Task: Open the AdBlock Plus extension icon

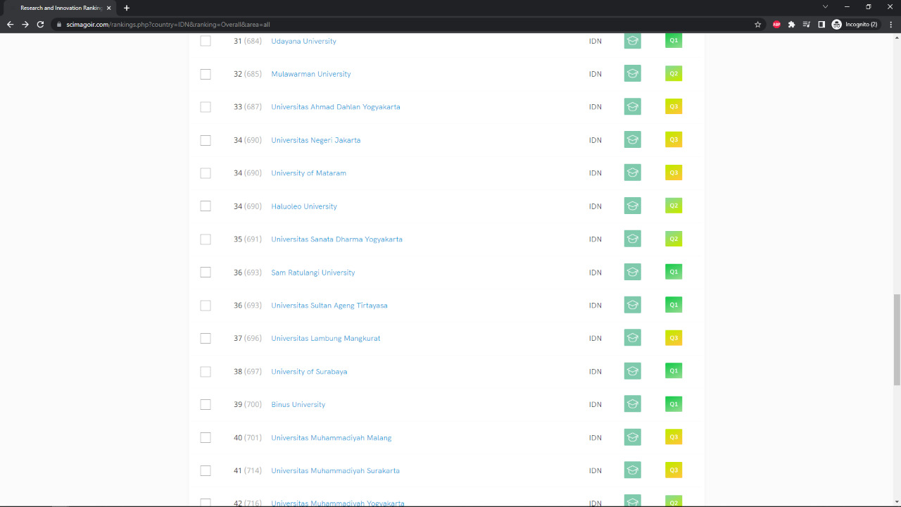Action: (776, 24)
